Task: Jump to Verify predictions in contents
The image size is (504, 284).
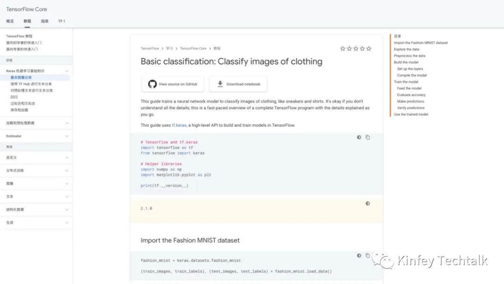Action: [x=411, y=108]
